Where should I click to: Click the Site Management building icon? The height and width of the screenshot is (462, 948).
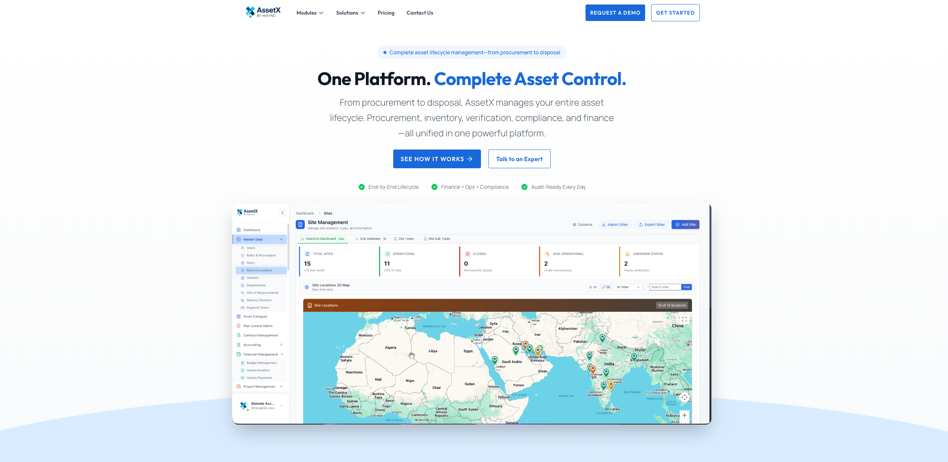[x=300, y=224]
